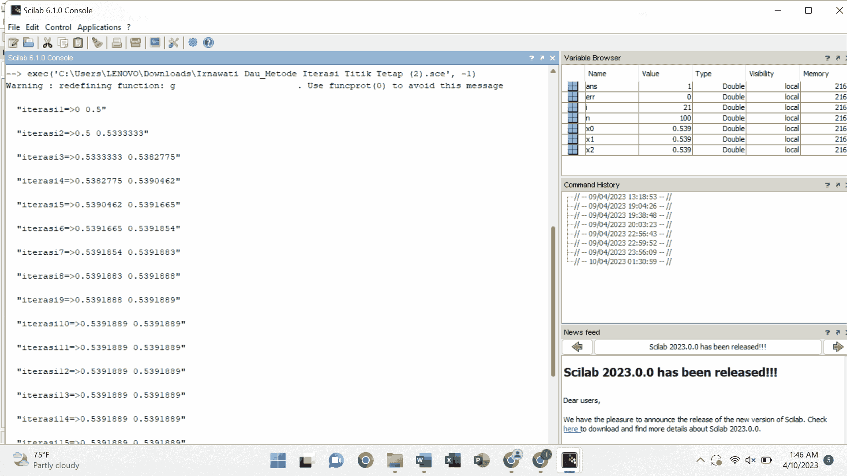Image resolution: width=847 pixels, height=476 pixels.
Task: Click the Cut scissors icon
Action: click(48, 43)
